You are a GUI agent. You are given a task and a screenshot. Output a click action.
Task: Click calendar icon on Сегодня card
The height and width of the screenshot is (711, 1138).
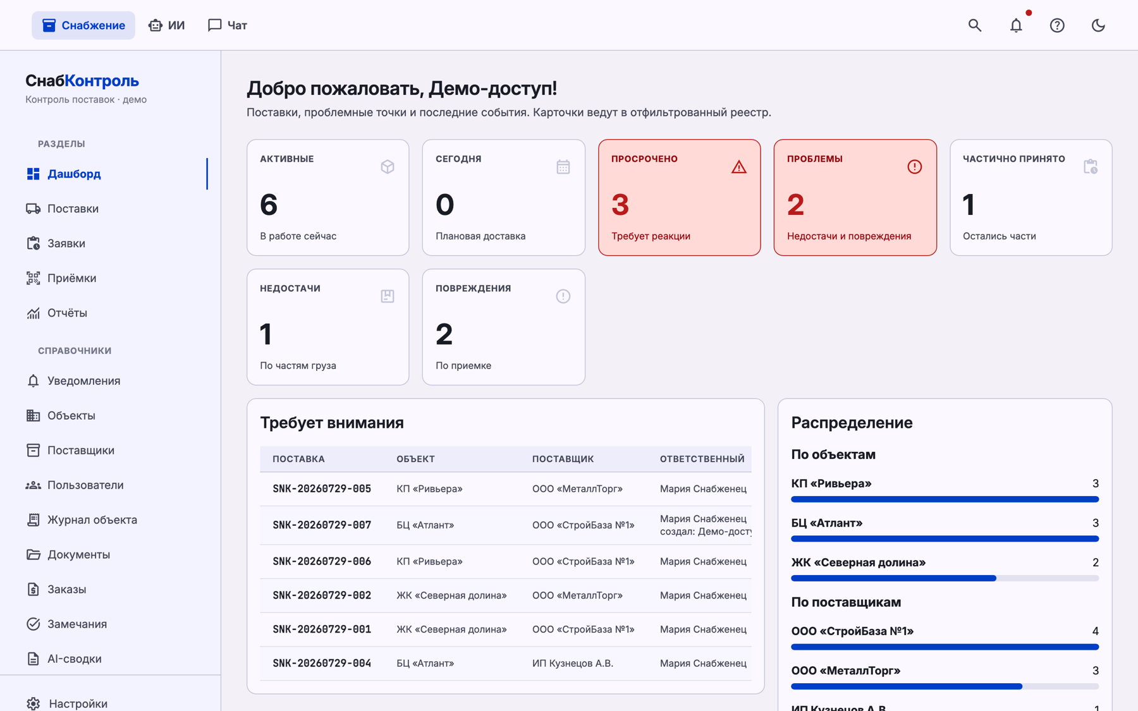563,167
